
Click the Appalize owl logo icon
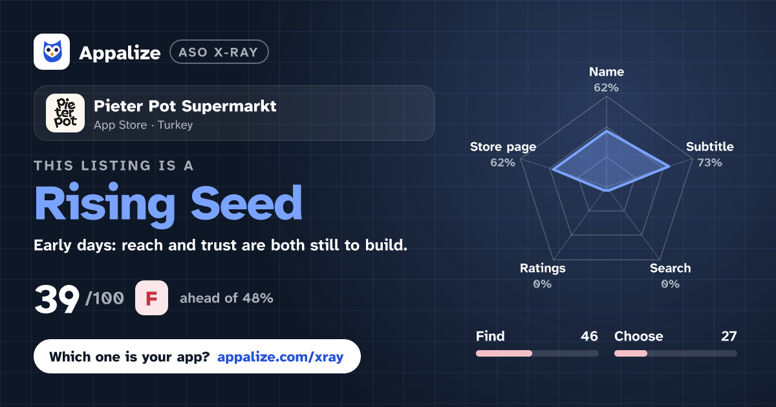click(52, 52)
